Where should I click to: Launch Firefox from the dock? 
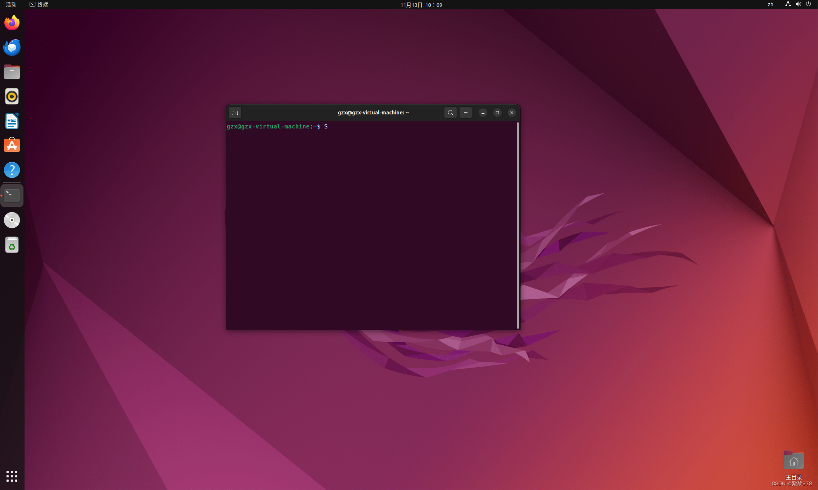click(12, 23)
